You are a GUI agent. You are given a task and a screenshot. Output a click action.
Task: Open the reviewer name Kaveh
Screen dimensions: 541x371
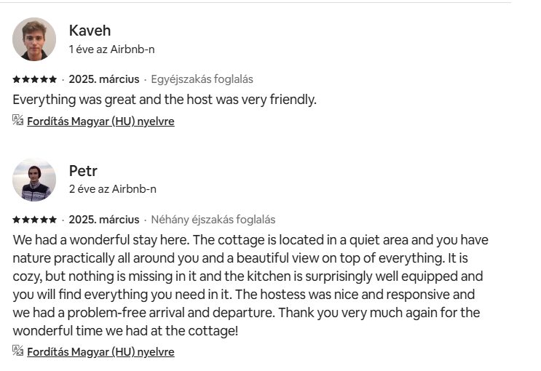(x=90, y=31)
